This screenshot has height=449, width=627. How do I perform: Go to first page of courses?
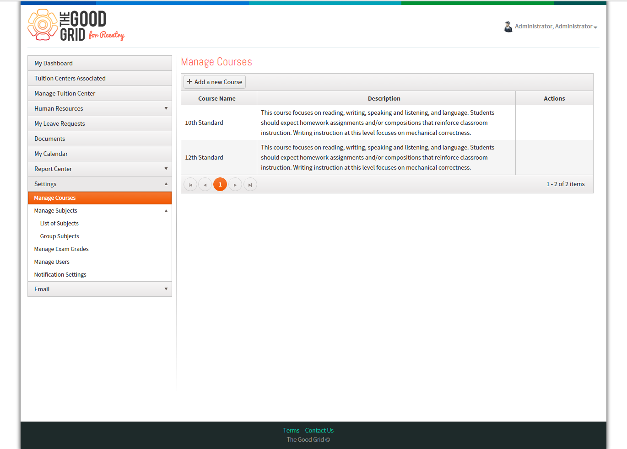tap(190, 185)
